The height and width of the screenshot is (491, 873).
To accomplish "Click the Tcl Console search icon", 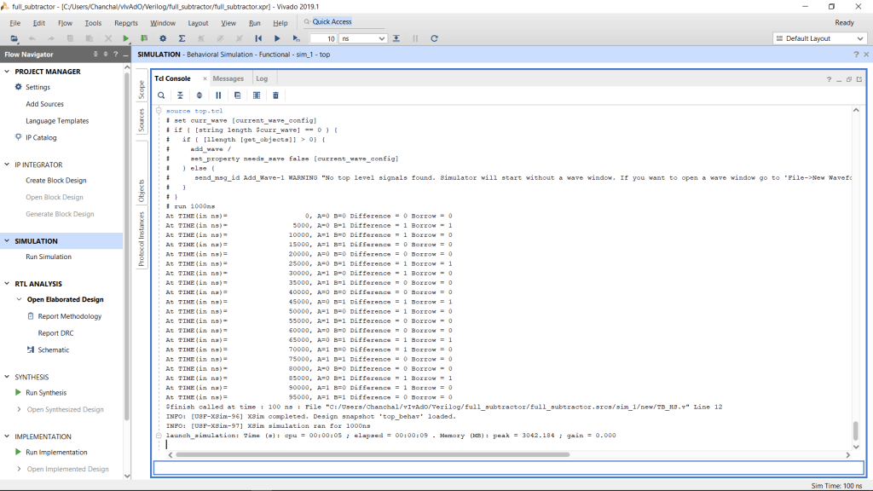I will point(161,95).
